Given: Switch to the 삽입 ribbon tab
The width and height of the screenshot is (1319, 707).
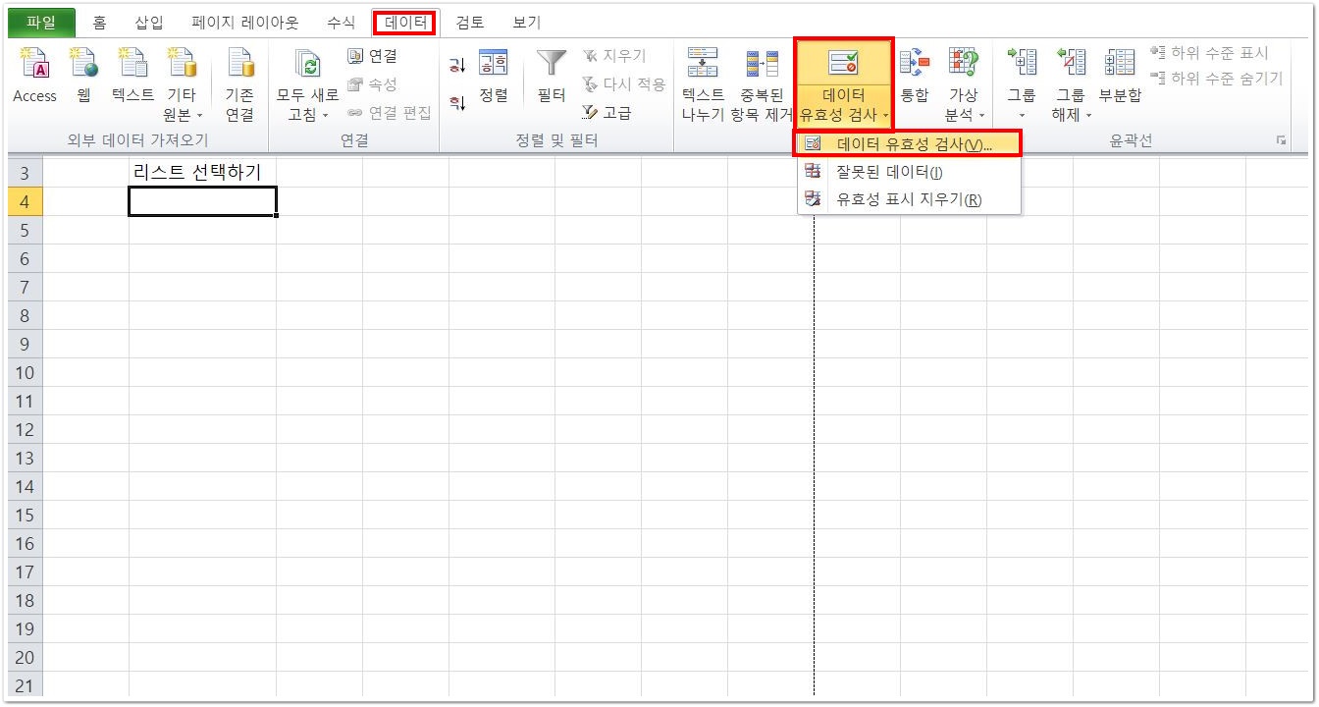Looking at the screenshot, I should tap(149, 23).
